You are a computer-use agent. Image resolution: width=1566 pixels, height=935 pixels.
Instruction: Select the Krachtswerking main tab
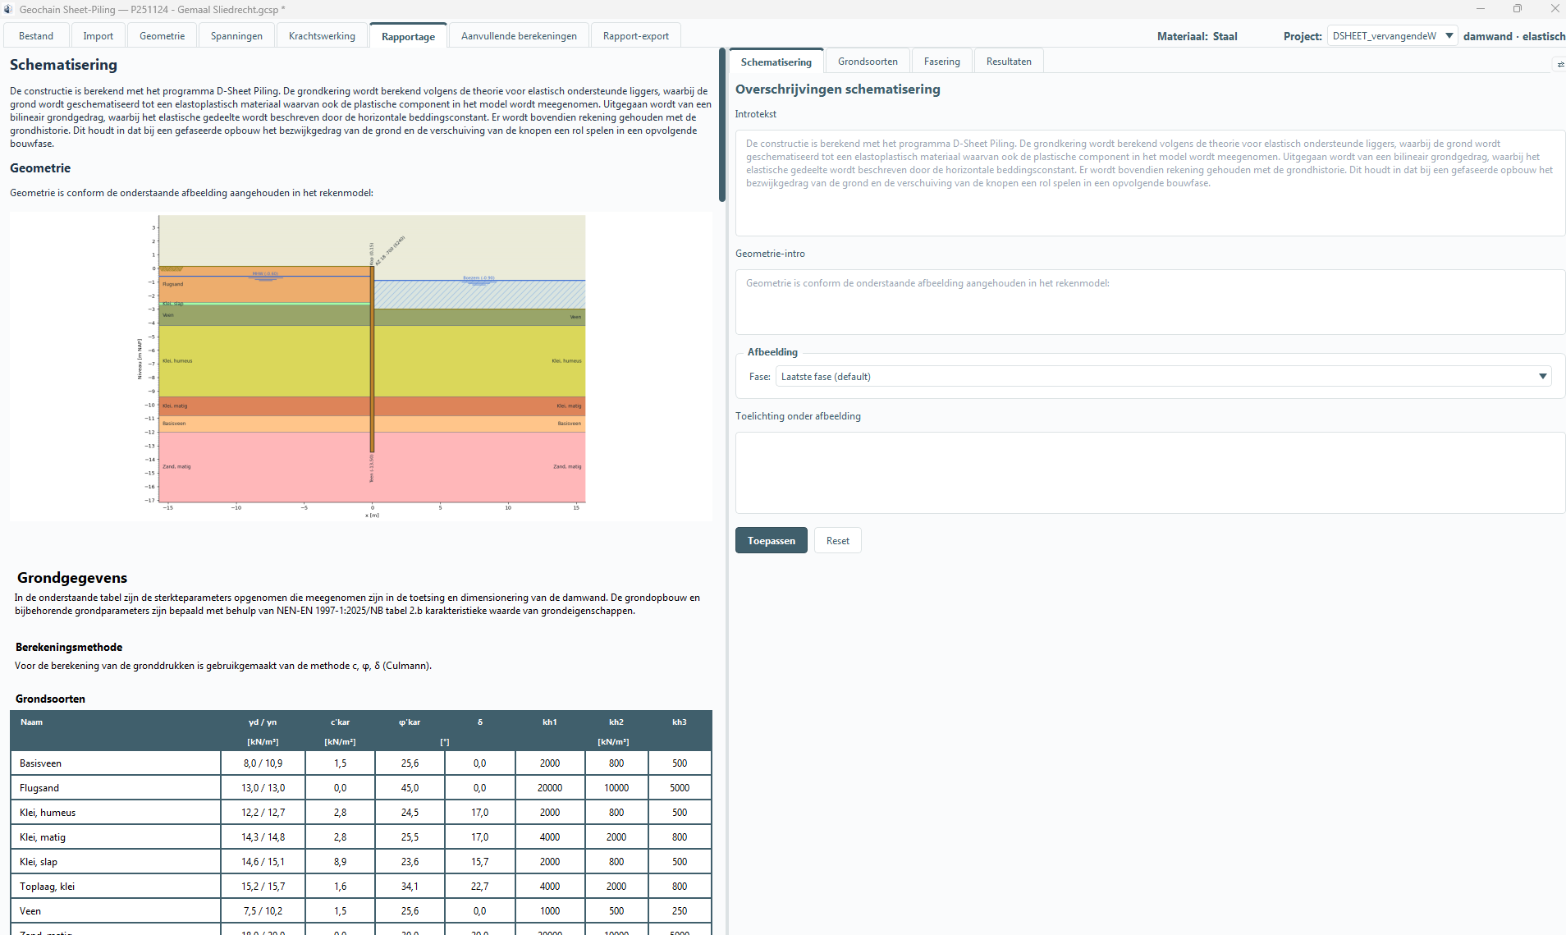[322, 36]
